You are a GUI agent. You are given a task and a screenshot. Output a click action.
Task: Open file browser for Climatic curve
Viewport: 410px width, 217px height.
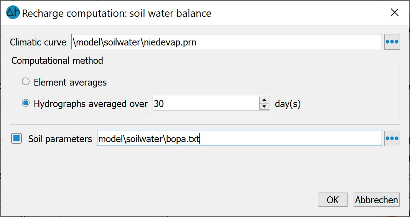(x=392, y=42)
